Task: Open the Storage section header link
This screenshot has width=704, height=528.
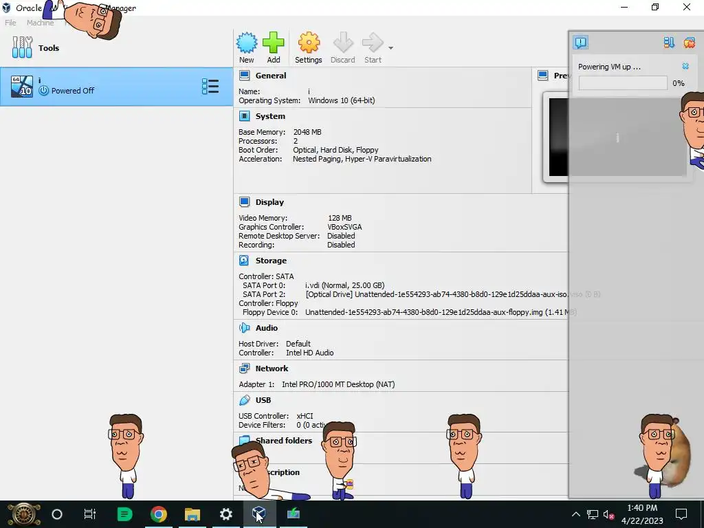Action: 271,261
